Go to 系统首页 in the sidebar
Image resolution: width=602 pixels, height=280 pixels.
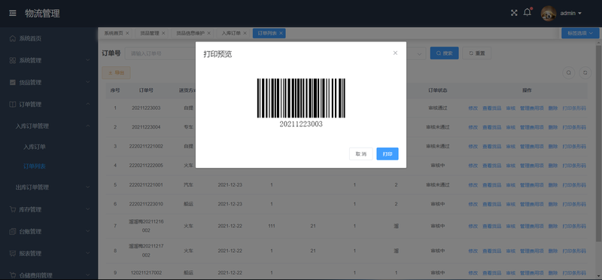(30, 38)
